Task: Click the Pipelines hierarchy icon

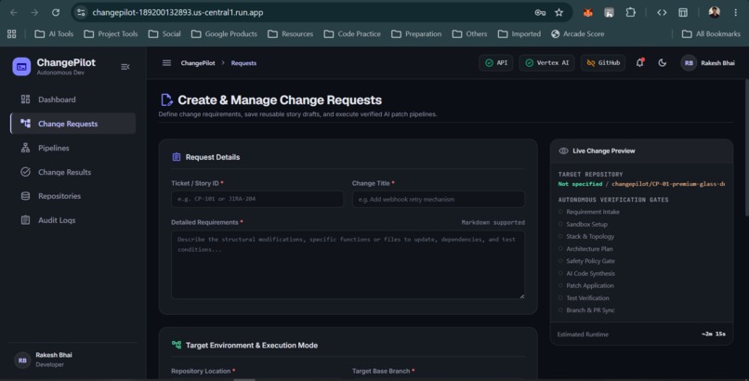Action: coord(25,148)
